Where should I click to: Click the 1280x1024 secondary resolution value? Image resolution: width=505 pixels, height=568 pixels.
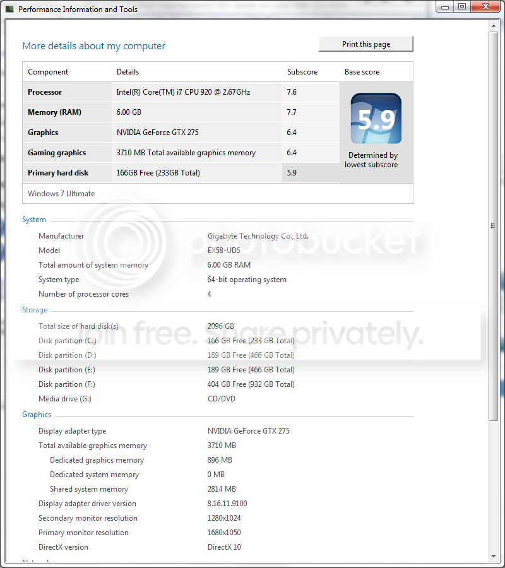pos(224,518)
